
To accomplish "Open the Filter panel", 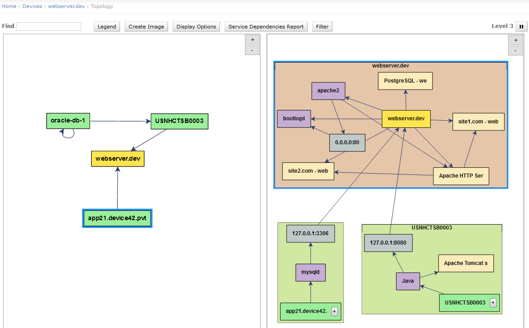I will click(x=322, y=26).
